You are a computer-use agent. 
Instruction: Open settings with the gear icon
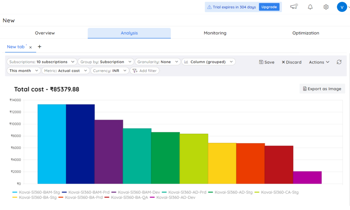326,7
